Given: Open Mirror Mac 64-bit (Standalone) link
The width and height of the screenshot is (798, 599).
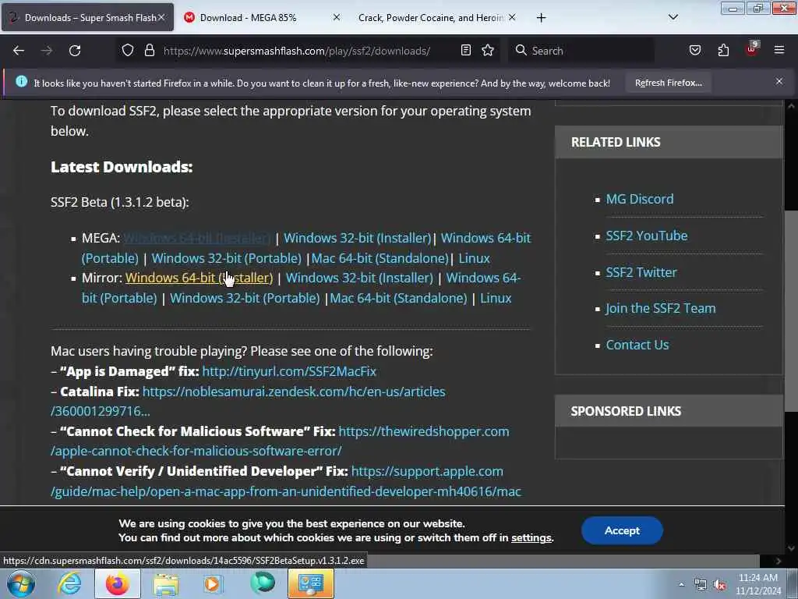Looking at the screenshot, I should pyautogui.click(x=398, y=298).
